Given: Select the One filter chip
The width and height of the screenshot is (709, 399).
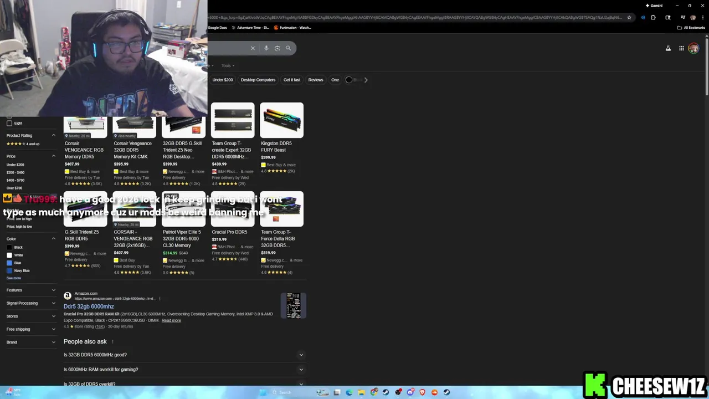Looking at the screenshot, I should point(335,80).
